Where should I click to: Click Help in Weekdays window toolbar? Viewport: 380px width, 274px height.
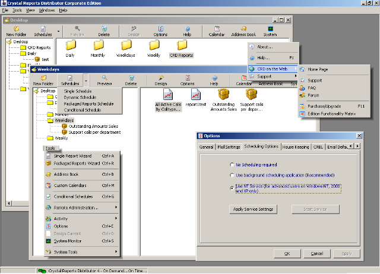coord(214,80)
